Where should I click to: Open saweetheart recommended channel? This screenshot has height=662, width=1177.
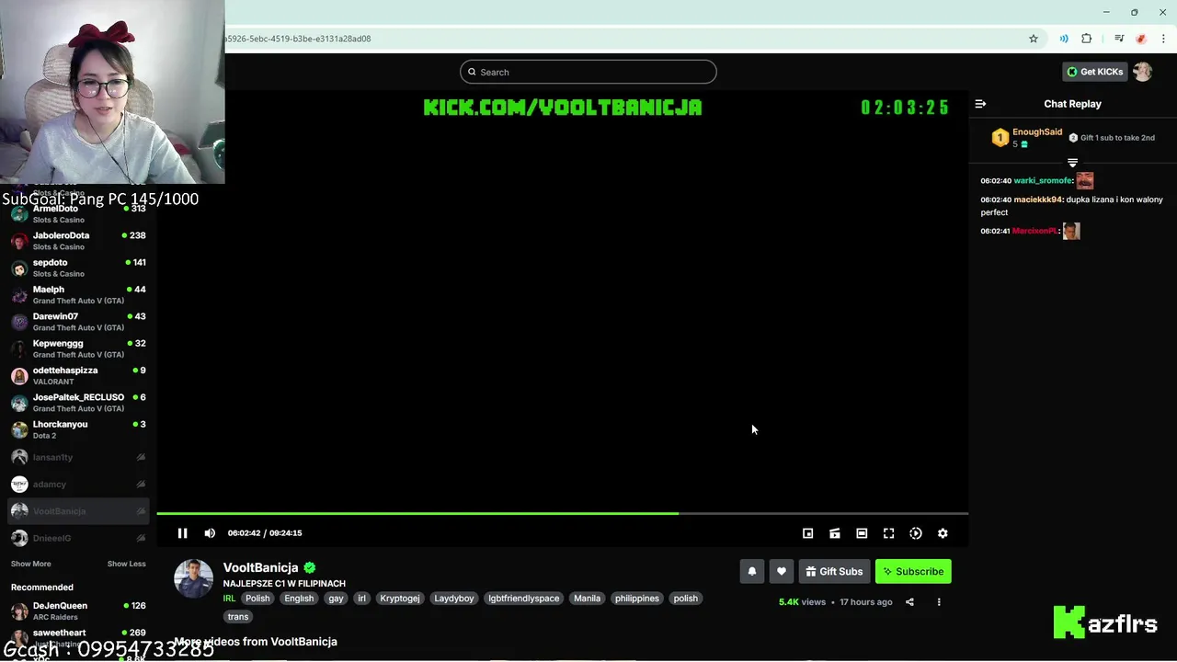click(x=78, y=636)
